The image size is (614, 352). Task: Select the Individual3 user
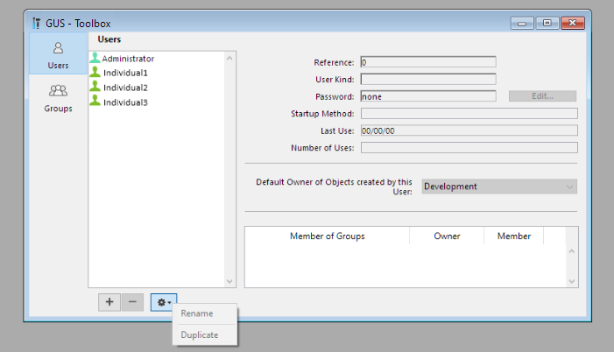(x=125, y=102)
